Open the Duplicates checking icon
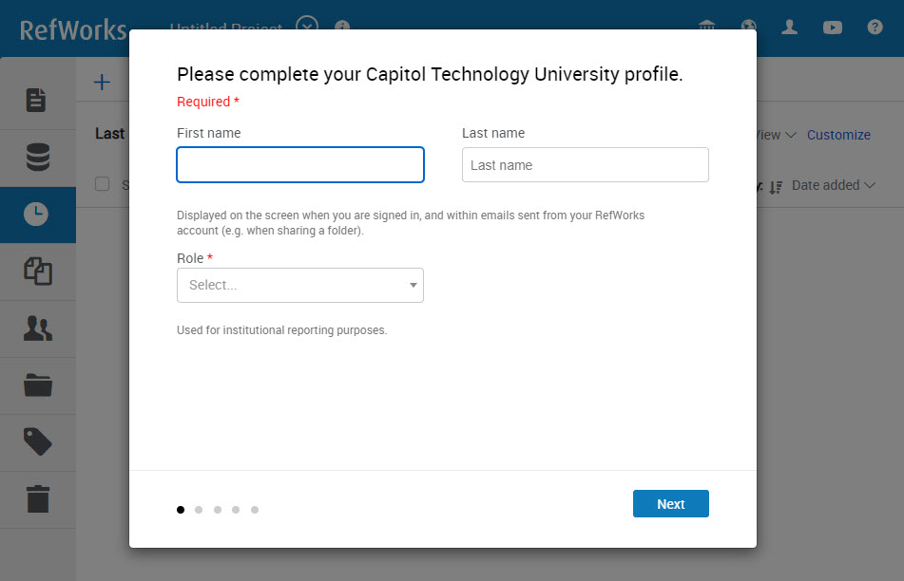 tap(38, 272)
